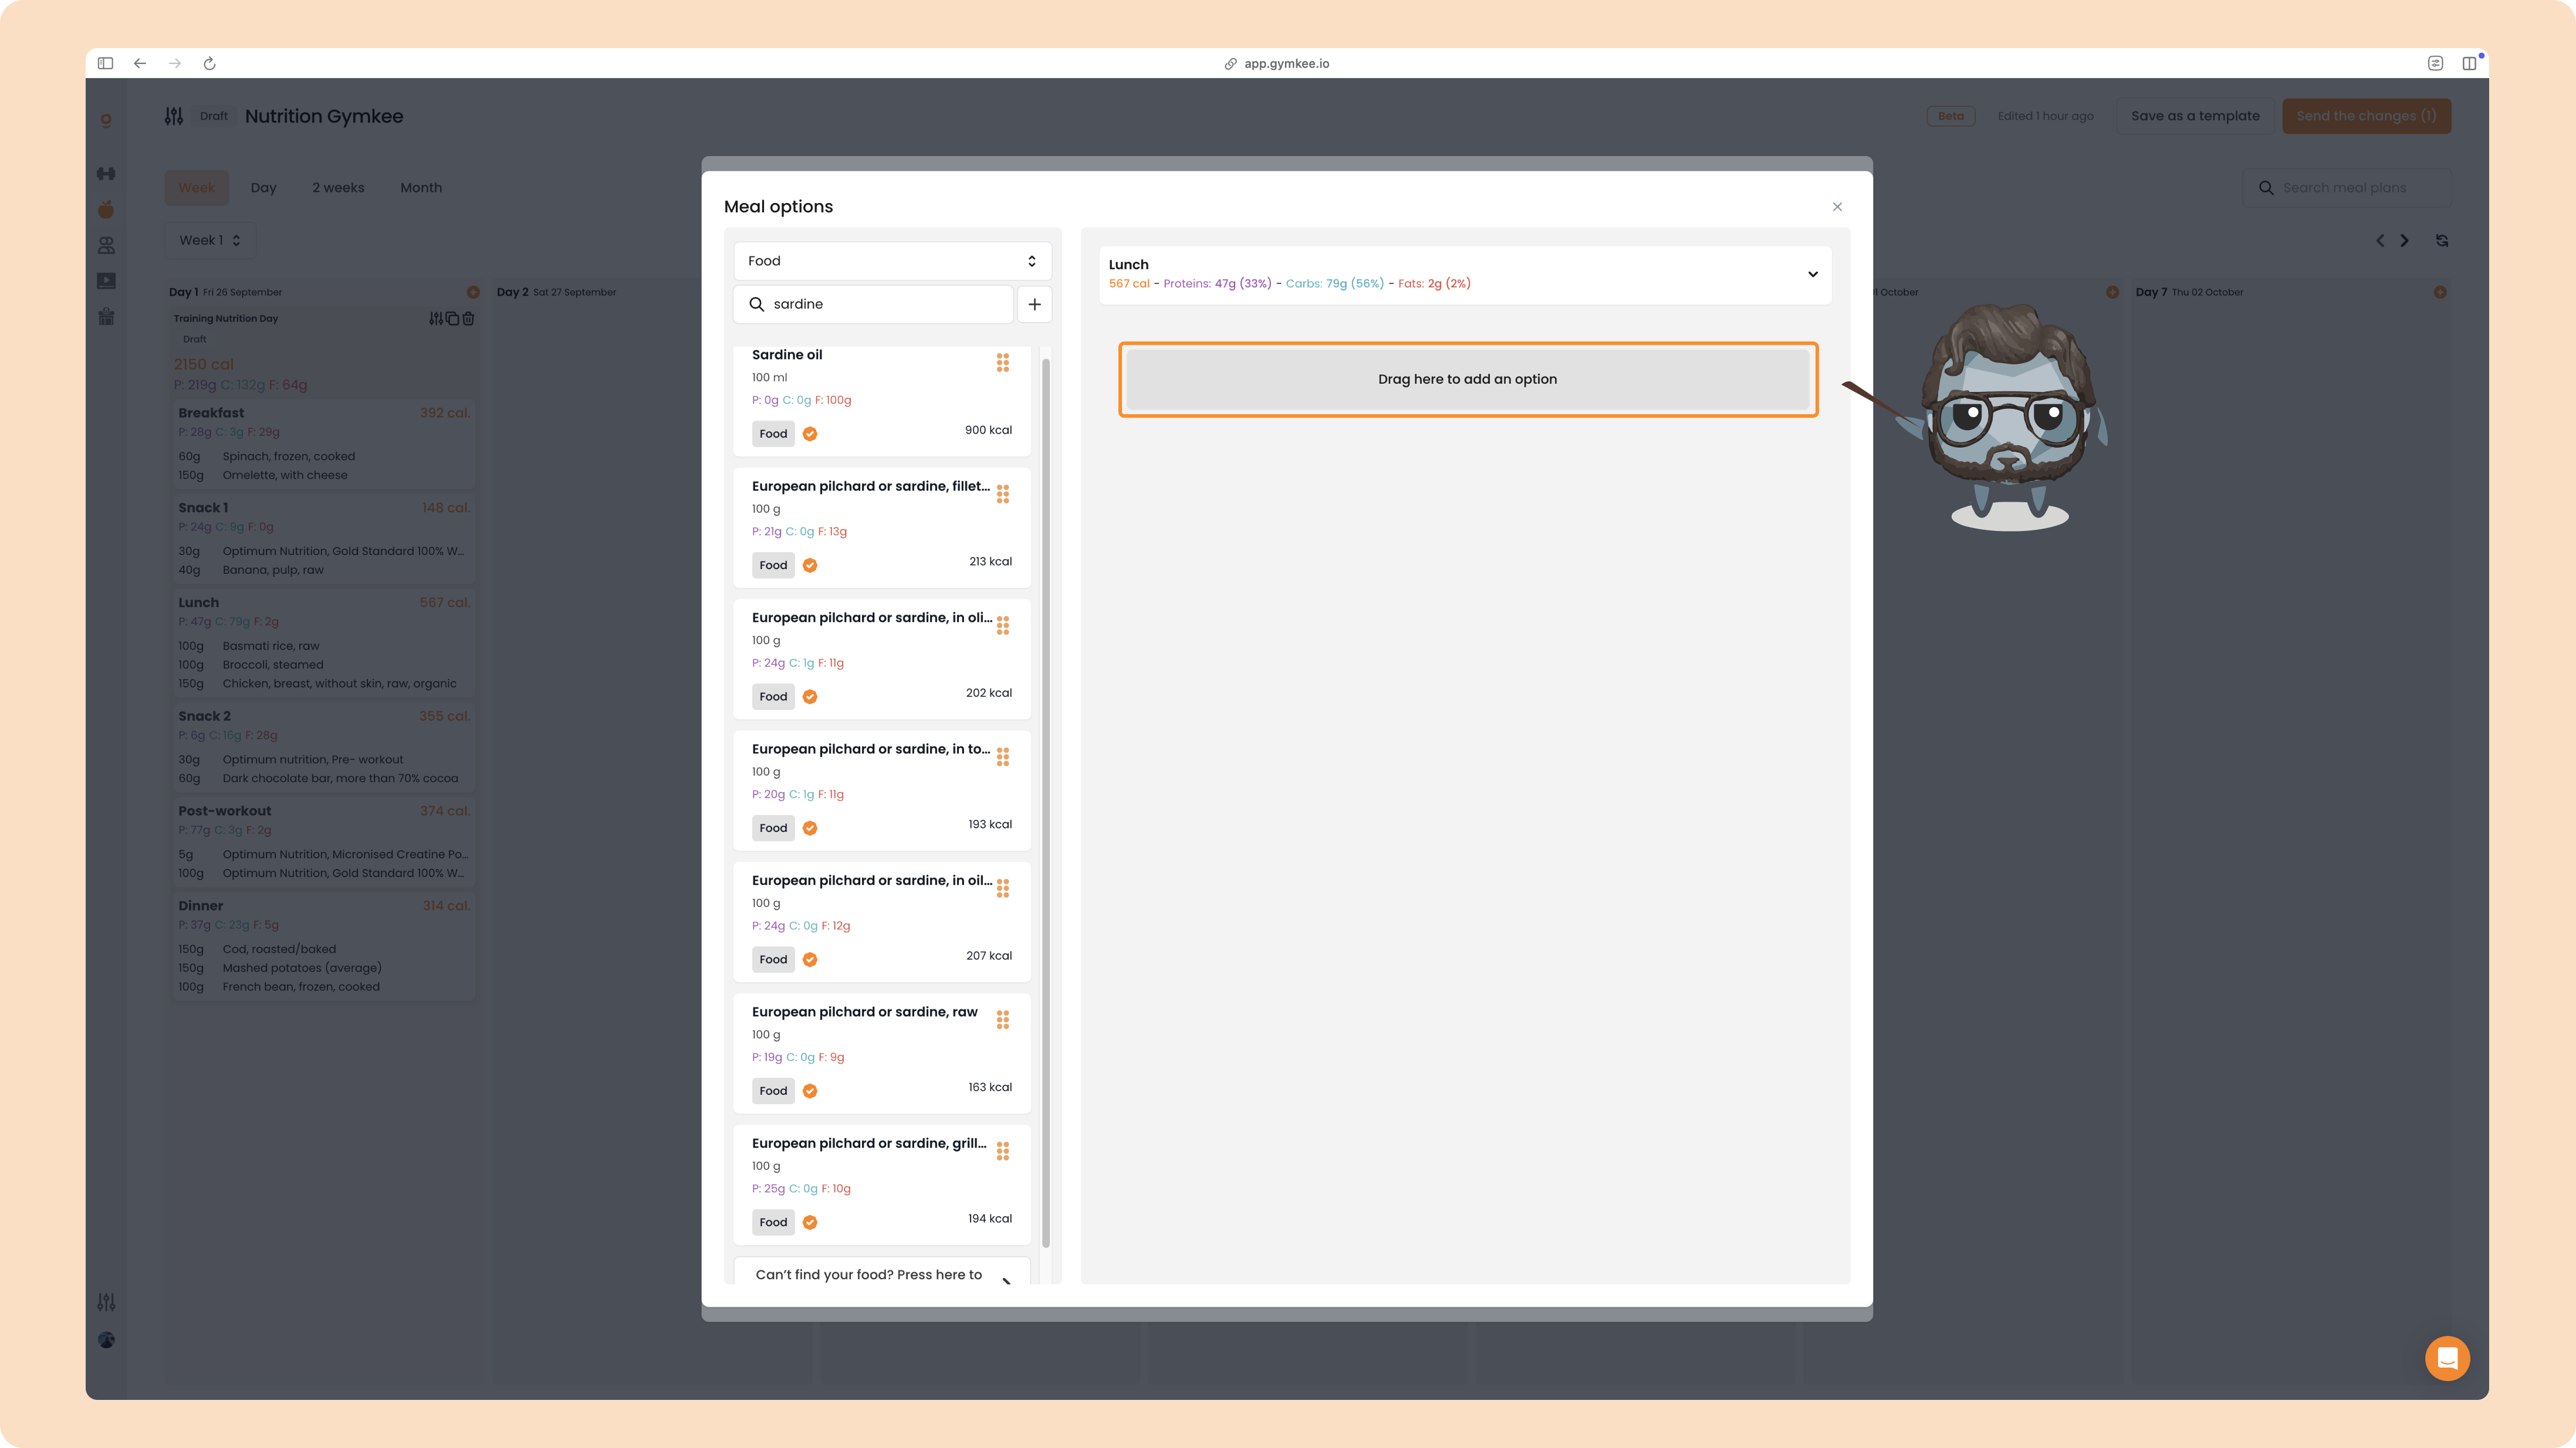
Task: Delete the Training Nutrition Day via trash icon
Action: (468, 318)
